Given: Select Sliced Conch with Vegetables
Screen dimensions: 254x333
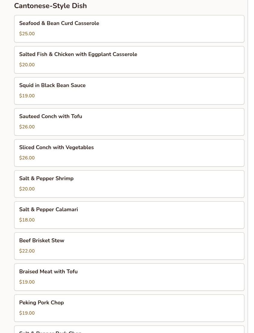Looking at the screenshot, I should point(129,153).
